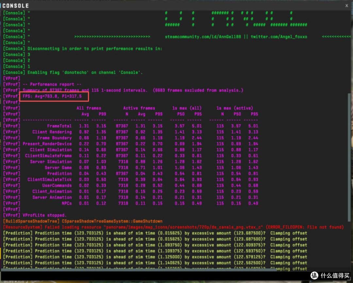Click Prediction line with sim time 1.093750
Screen dimensions: 353x283
pyautogui.click(x=155, y=245)
